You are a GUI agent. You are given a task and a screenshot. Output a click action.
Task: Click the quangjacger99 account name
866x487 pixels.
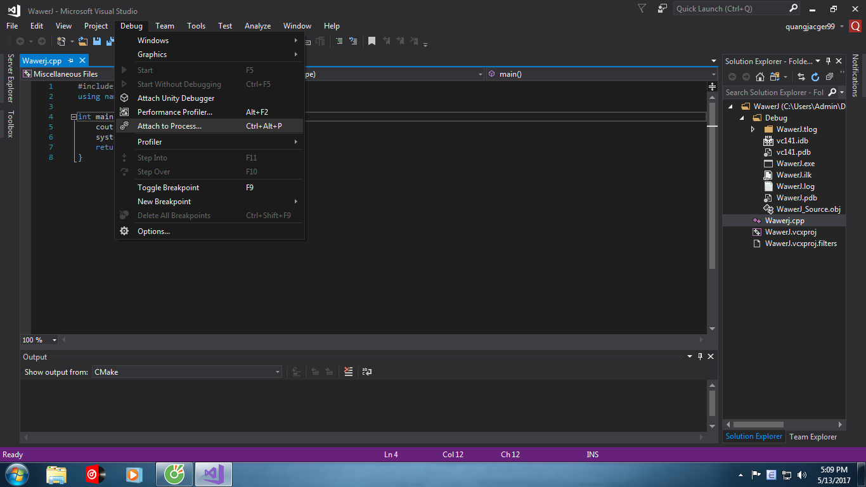[810, 27]
